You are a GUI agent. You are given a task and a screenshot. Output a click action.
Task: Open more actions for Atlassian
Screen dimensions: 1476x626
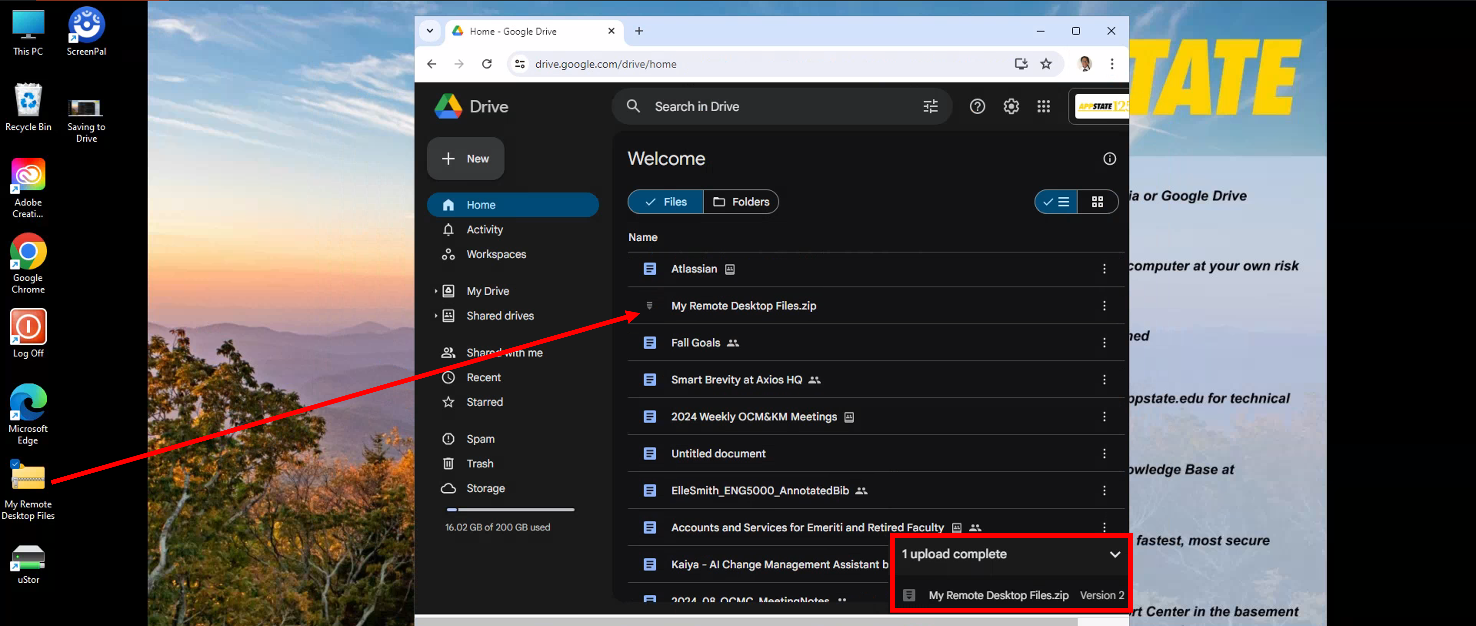1104,269
